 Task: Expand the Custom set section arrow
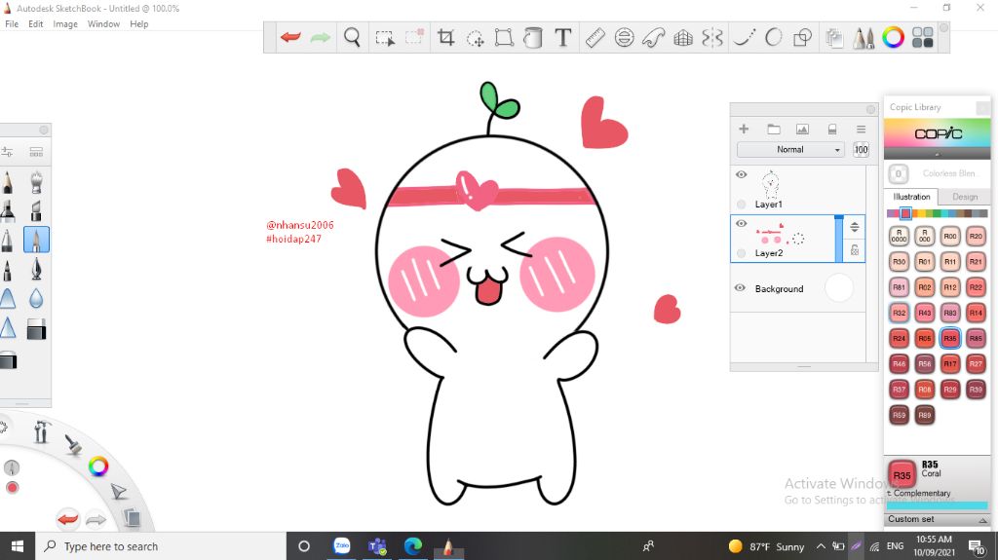(982, 520)
